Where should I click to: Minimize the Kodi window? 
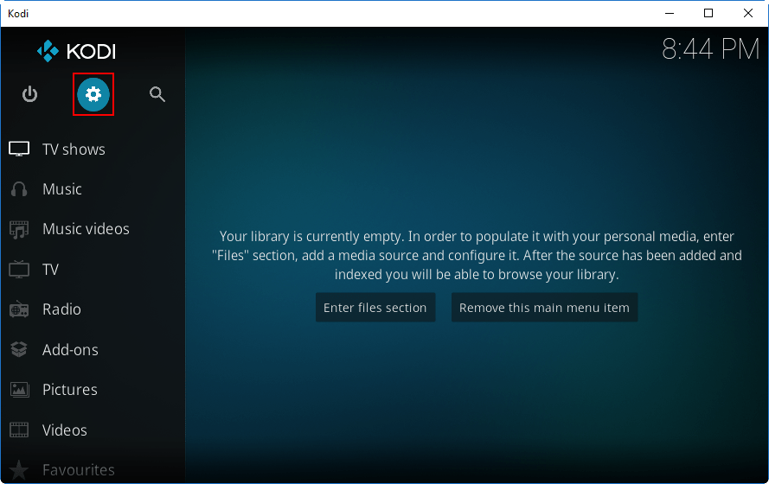670,13
